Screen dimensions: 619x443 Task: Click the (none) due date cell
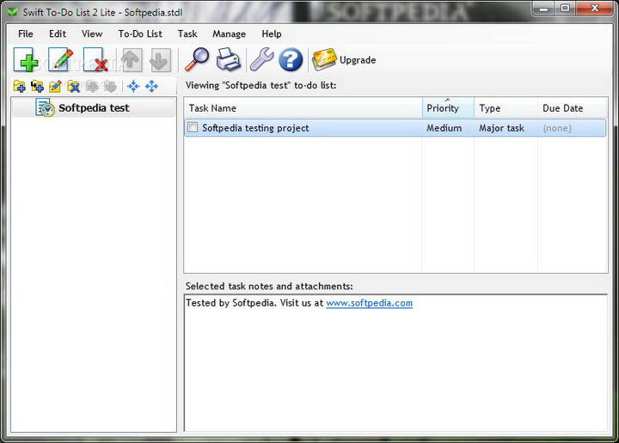coord(557,128)
